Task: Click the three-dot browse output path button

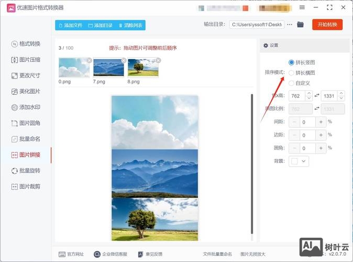Action: click(290, 24)
